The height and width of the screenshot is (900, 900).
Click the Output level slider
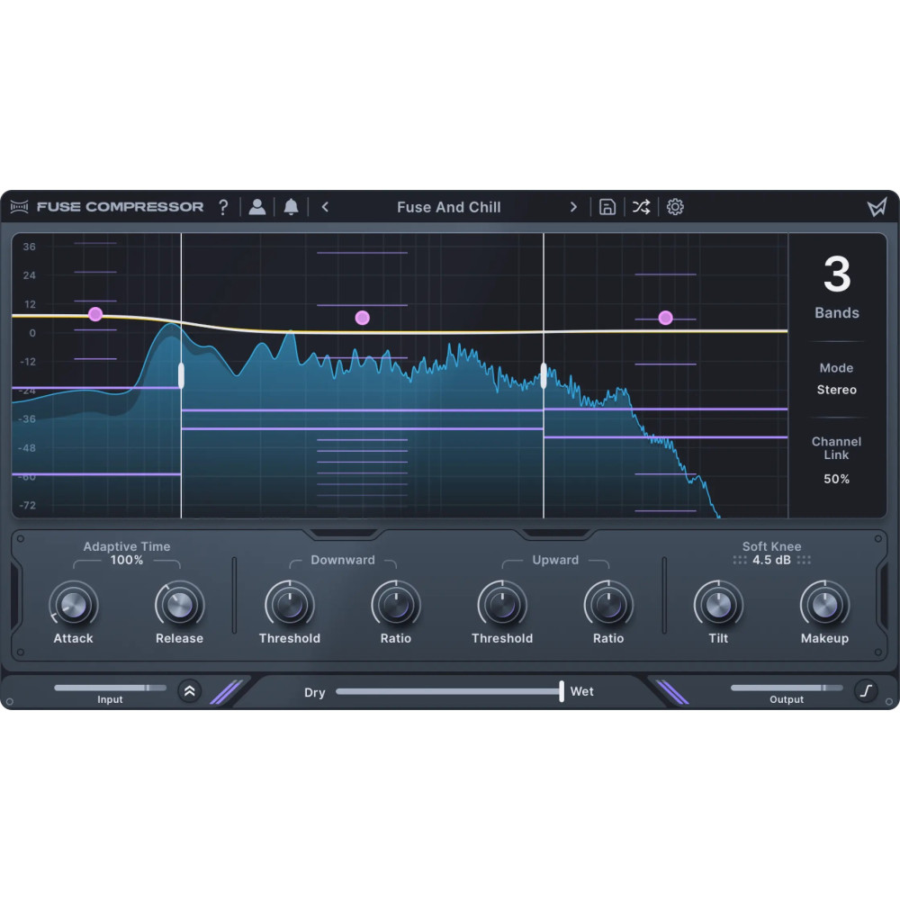(x=787, y=688)
